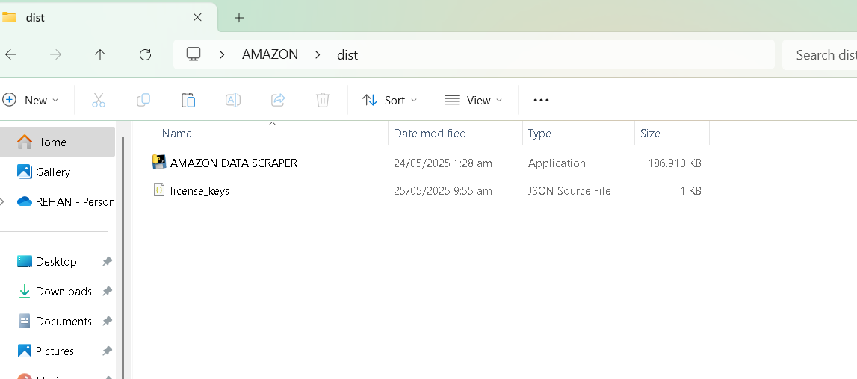Image resolution: width=857 pixels, height=379 pixels.
Task: Unpin Desktop using its pin icon
Action: (107, 262)
